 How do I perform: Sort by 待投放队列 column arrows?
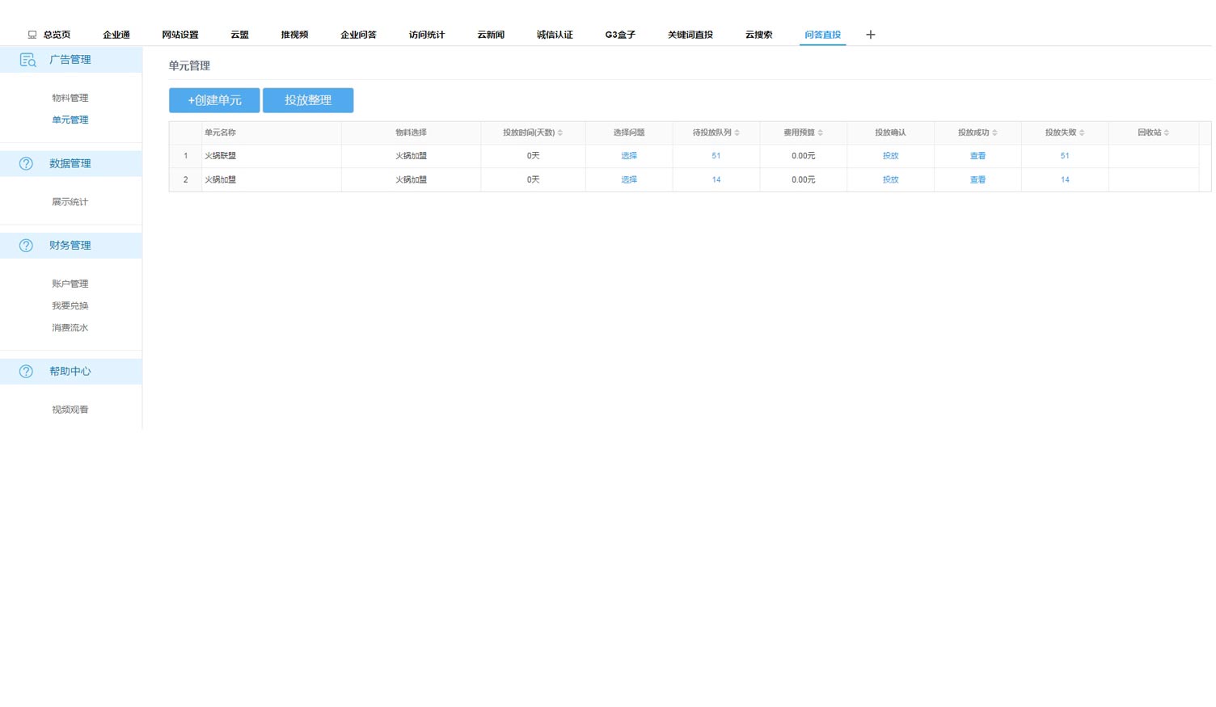click(x=737, y=133)
